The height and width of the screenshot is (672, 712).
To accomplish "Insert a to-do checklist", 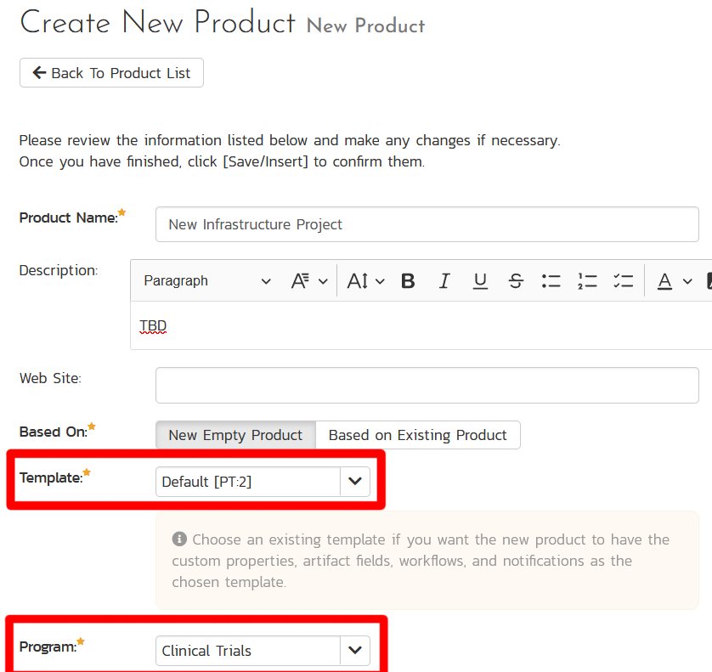I will (x=623, y=281).
